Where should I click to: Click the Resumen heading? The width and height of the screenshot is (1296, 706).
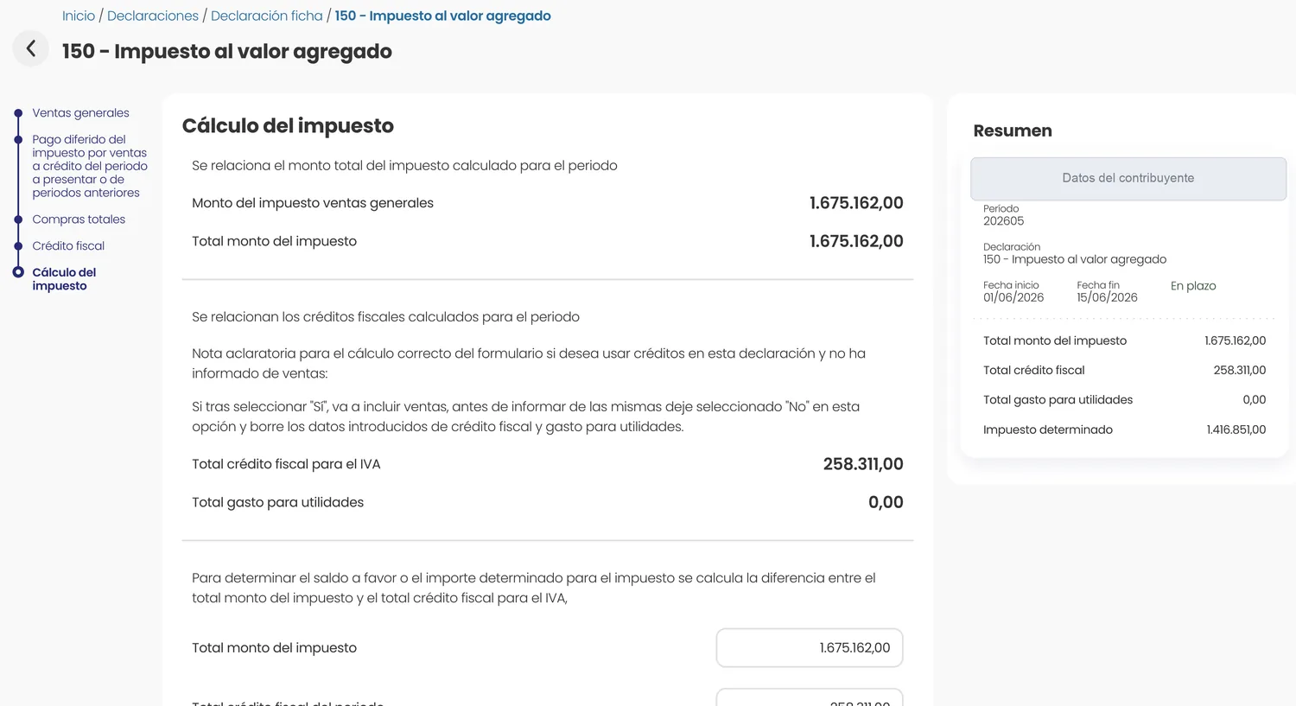[1013, 130]
